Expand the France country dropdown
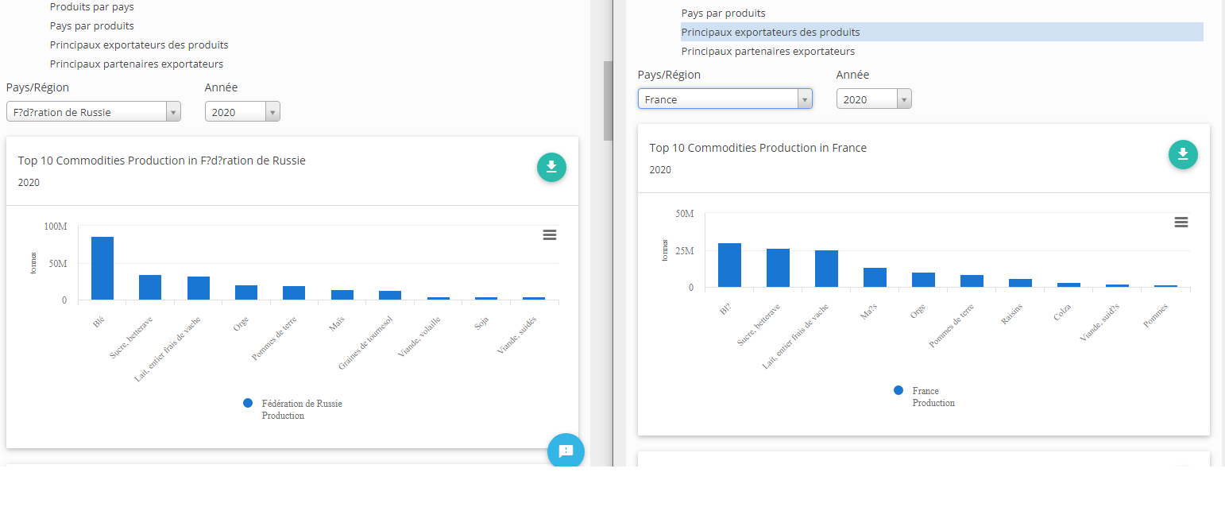1225x511 pixels. click(x=725, y=99)
